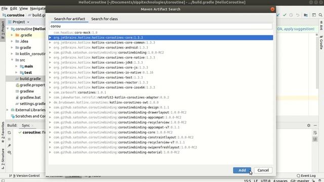This screenshot has width=324, height=182.
Task: Open Version Control tool window
Action: [x=25, y=175]
